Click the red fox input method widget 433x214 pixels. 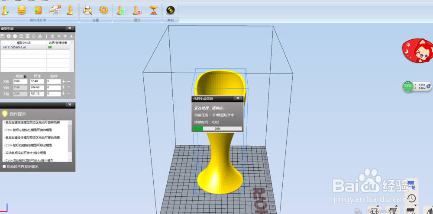[x=418, y=51]
